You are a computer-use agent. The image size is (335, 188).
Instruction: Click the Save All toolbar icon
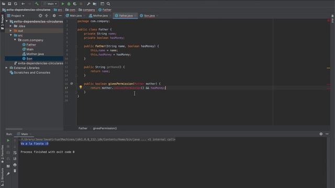[9, 4]
